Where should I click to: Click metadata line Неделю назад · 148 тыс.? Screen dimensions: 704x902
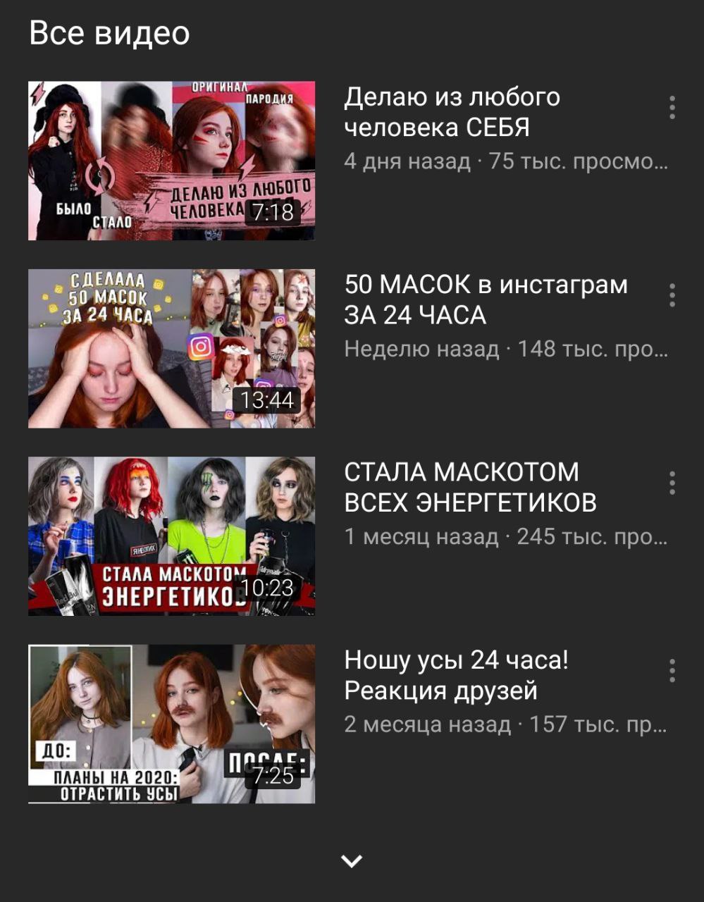click(x=506, y=349)
